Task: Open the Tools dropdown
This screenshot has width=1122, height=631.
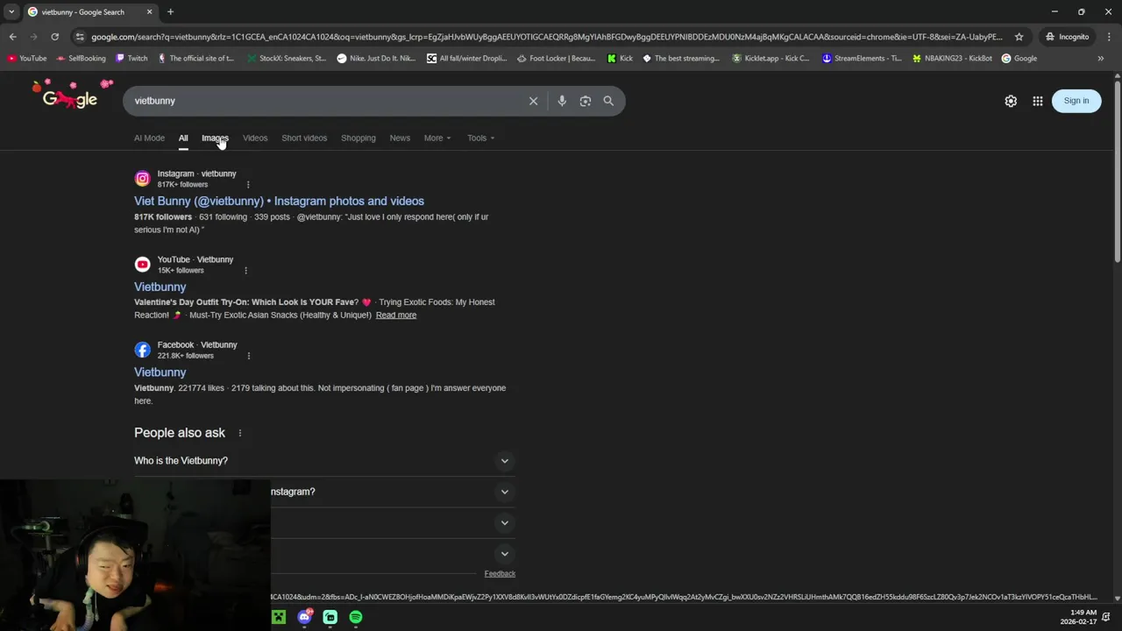Action: (x=480, y=138)
